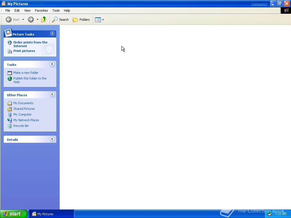The image size is (291, 218).
Task: Click the Forward arrow button
Action: point(31,20)
